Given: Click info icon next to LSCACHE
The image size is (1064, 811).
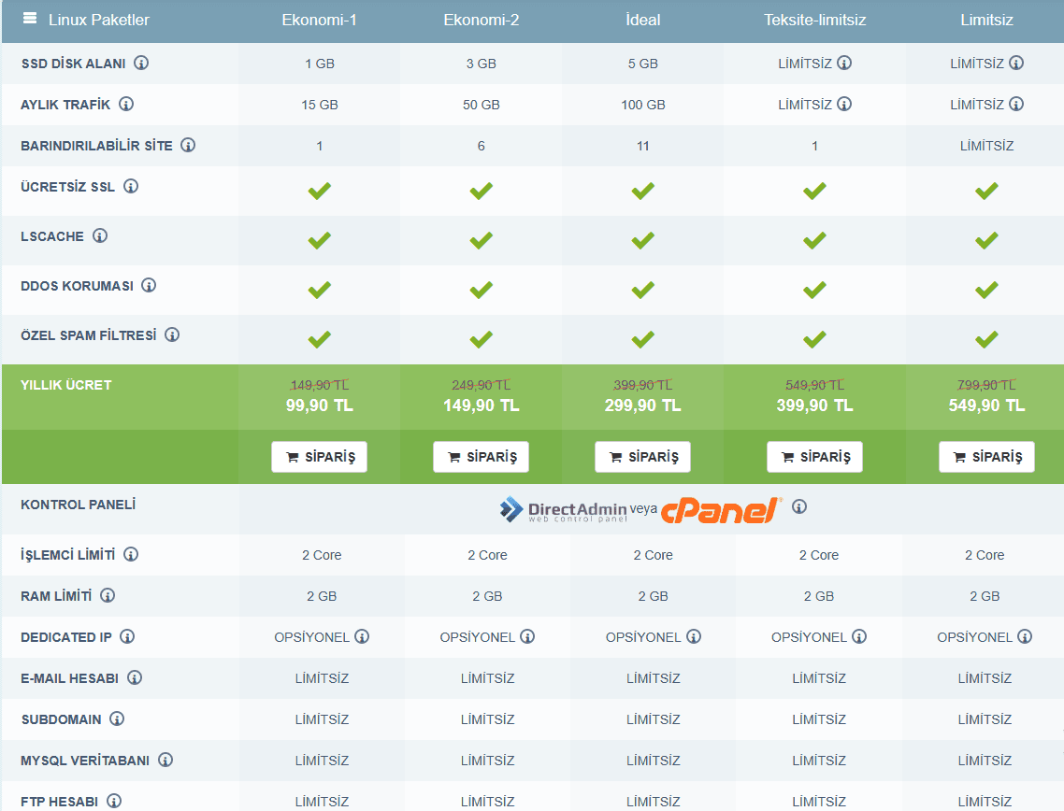Looking at the screenshot, I should click(x=100, y=236).
